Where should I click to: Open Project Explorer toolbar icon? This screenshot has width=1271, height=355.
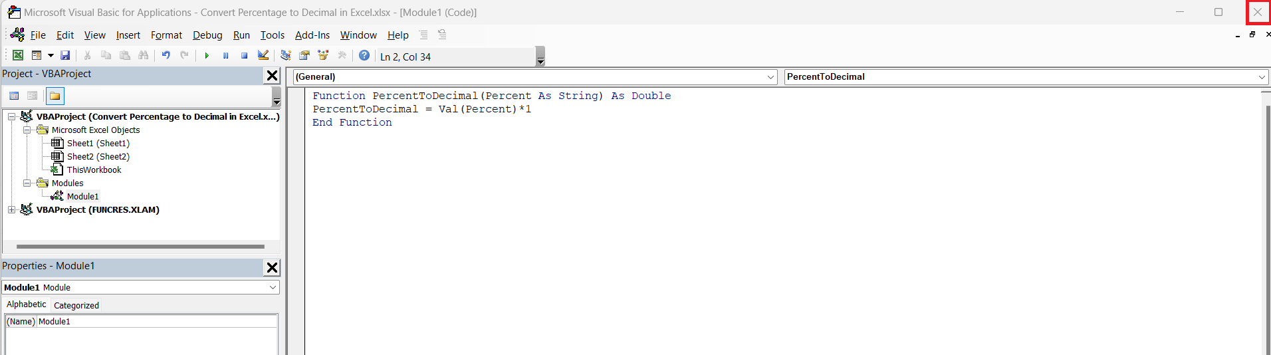286,55
